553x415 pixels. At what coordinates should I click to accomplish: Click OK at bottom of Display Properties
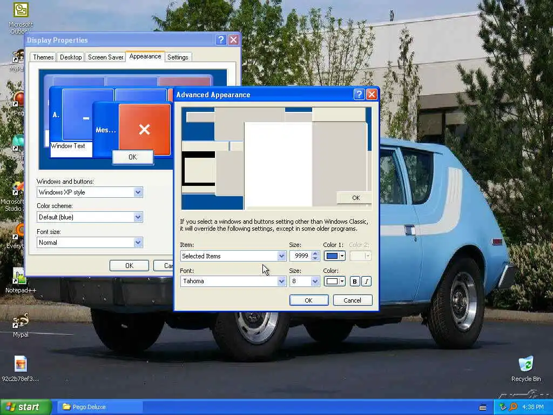point(129,265)
